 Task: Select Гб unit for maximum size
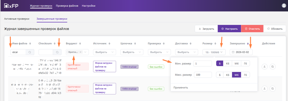[x=245, y=75]
